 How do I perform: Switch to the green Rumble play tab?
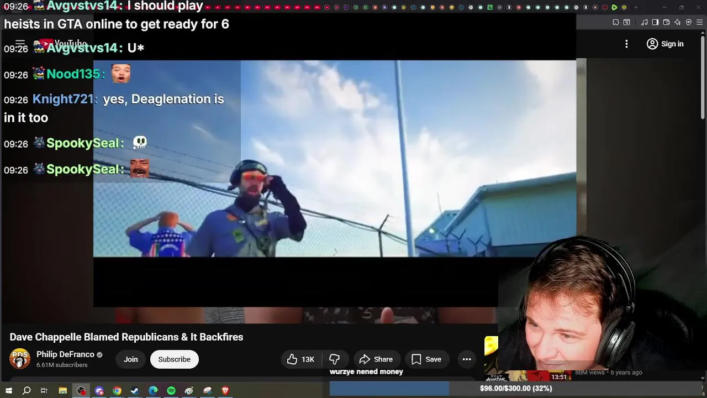tap(614, 7)
